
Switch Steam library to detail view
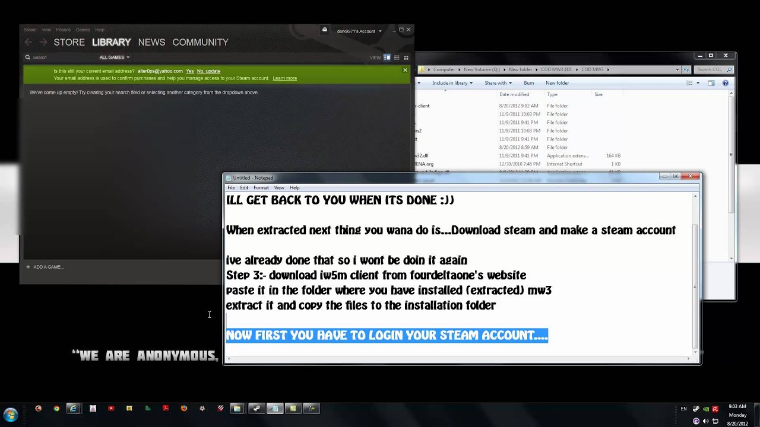387,58
